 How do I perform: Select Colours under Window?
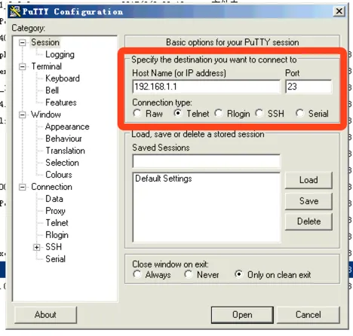coord(59,175)
